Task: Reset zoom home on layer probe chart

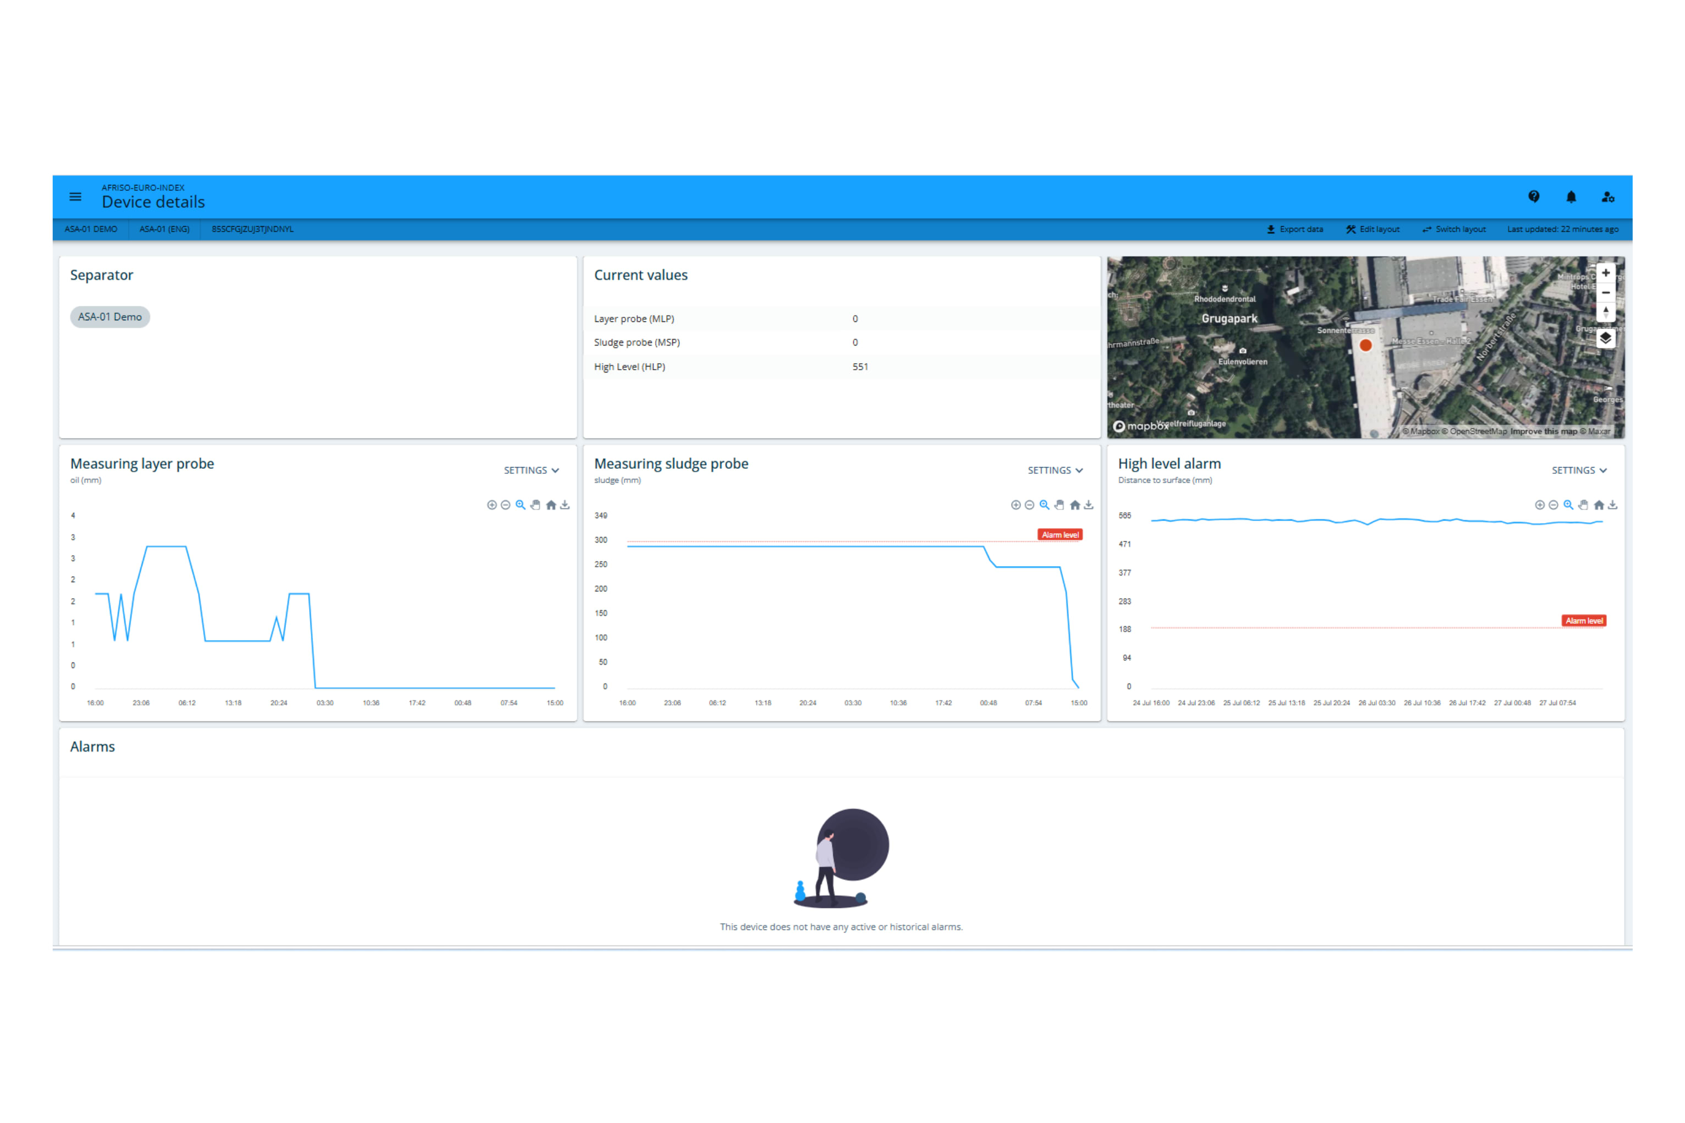Action: pyautogui.click(x=551, y=505)
